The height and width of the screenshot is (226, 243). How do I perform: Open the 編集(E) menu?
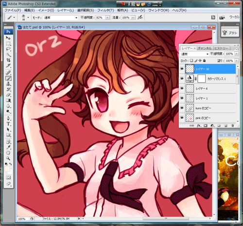(29, 10)
